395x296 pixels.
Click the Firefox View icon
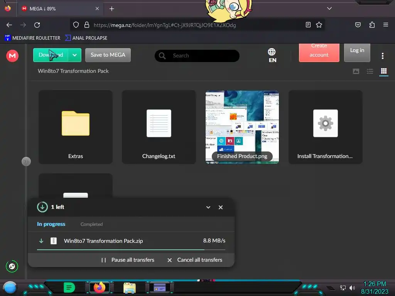point(8,8)
